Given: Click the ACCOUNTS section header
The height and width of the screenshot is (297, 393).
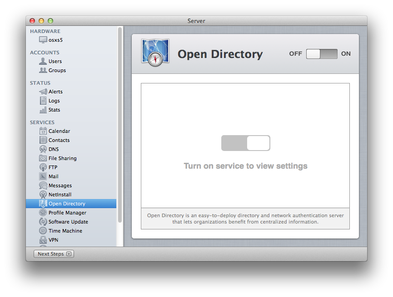Looking at the screenshot, I should click(45, 53).
